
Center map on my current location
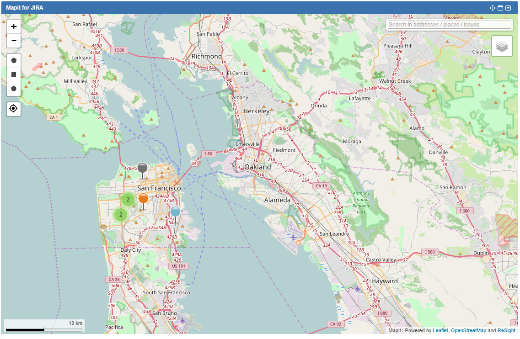(x=14, y=109)
